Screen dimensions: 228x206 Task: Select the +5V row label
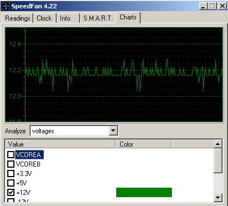click(x=22, y=183)
